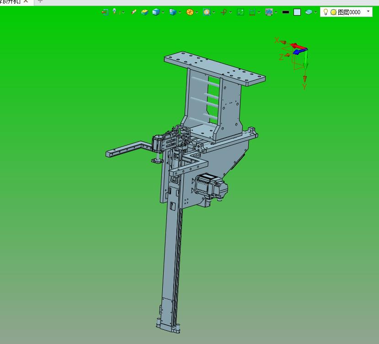Click the yellow circle layer color
This screenshot has width=379, height=344.
point(334,12)
